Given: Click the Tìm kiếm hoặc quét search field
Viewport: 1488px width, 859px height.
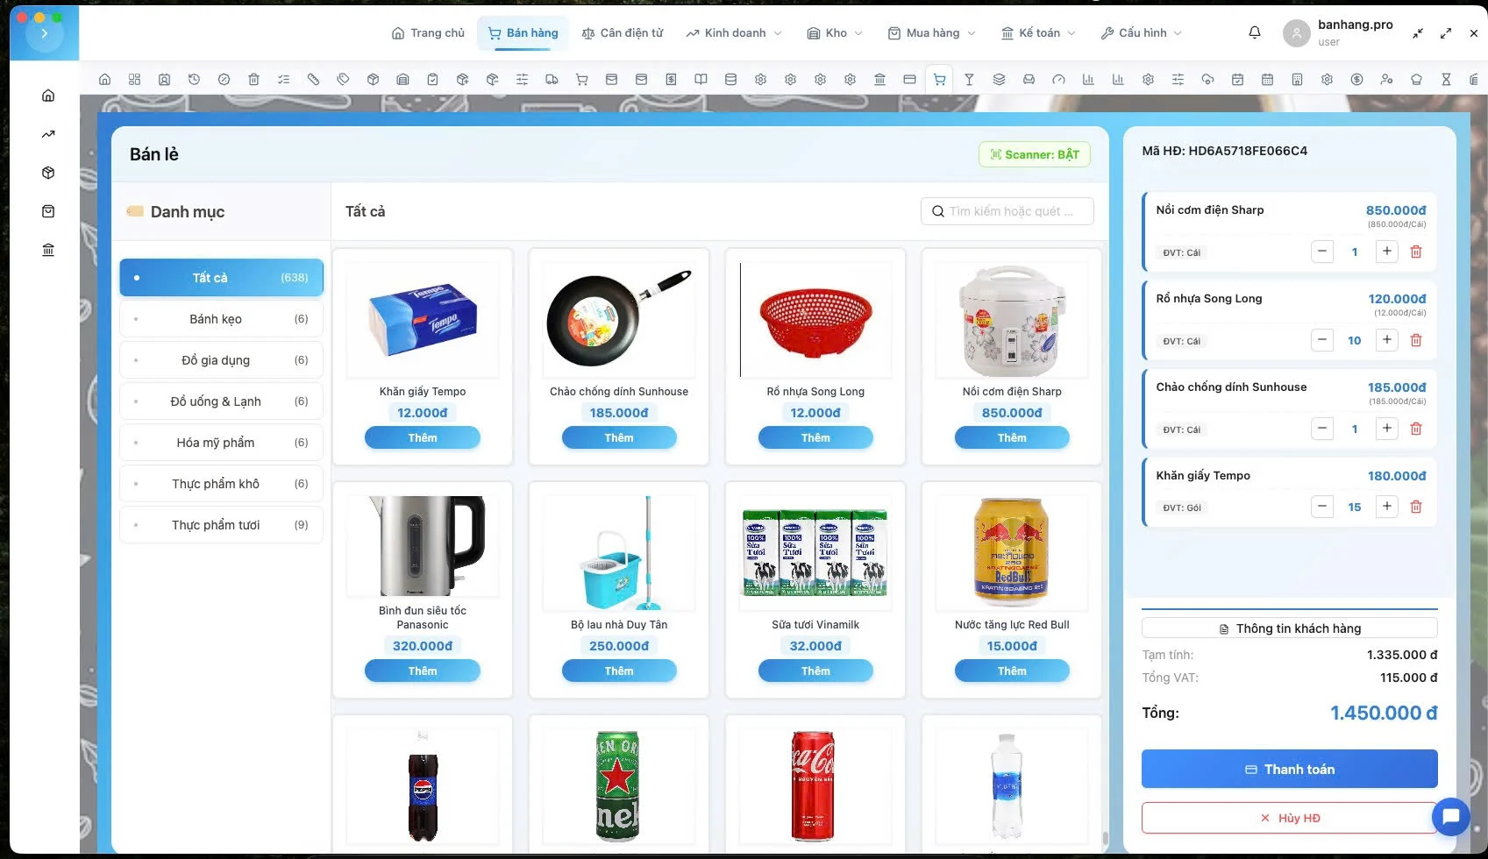Looking at the screenshot, I should 1007,211.
